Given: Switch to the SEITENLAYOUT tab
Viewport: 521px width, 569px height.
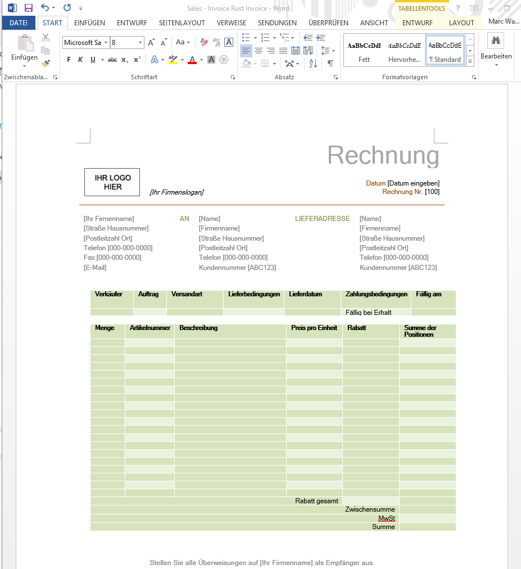Looking at the screenshot, I should point(182,23).
